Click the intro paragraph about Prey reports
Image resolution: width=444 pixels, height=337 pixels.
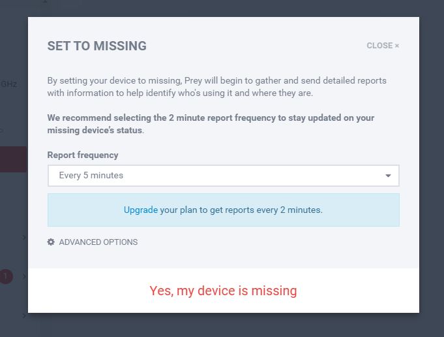216,87
